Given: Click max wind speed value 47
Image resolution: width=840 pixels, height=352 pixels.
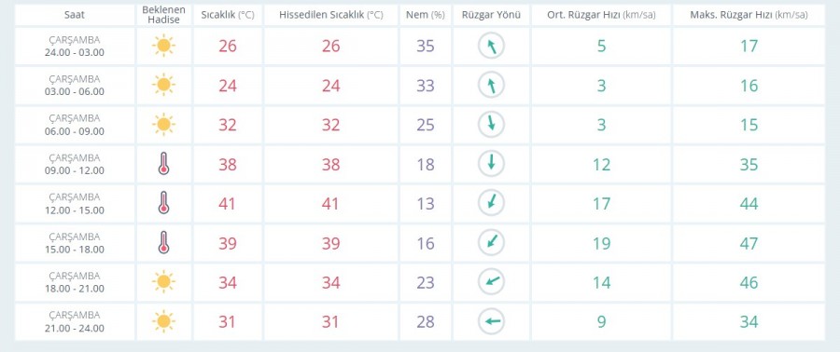Looking at the screenshot, I should point(749,243).
